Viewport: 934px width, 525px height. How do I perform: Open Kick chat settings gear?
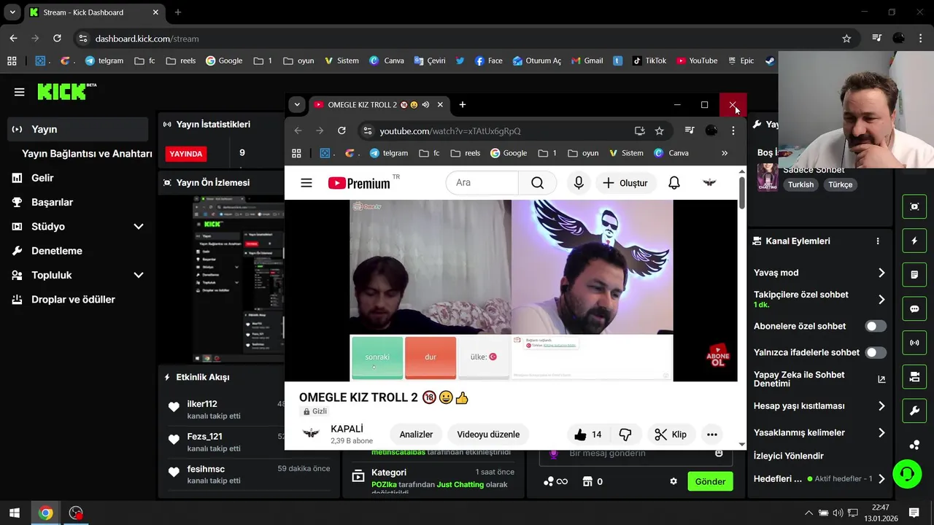point(674,482)
